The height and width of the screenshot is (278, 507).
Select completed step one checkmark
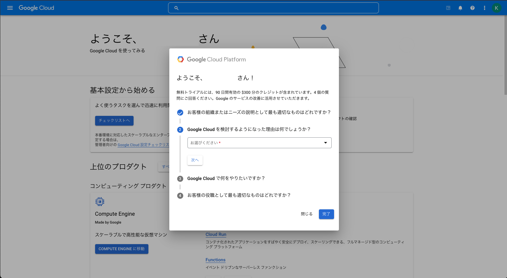tap(180, 113)
